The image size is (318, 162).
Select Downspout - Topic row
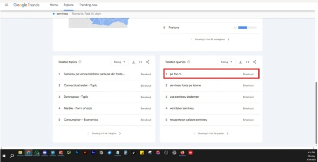click(x=104, y=97)
